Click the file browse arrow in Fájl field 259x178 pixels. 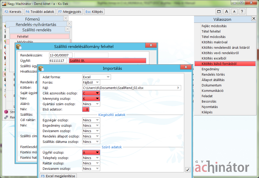tap(178, 88)
